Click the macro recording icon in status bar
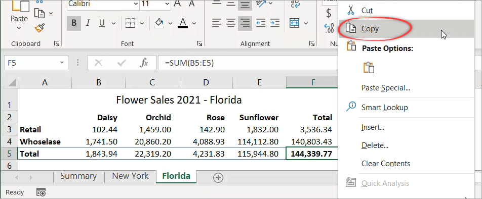482x199 pixels. click(41, 192)
